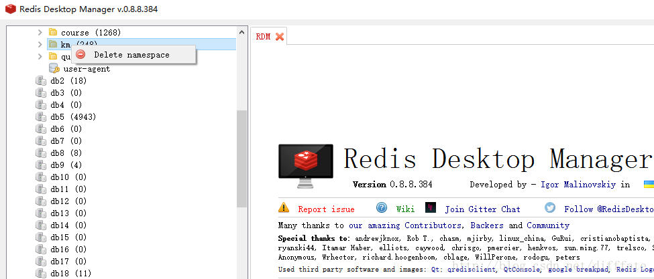Click the db5 database icon
Viewport: 654px width, 279px height.
[x=41, y=117]
